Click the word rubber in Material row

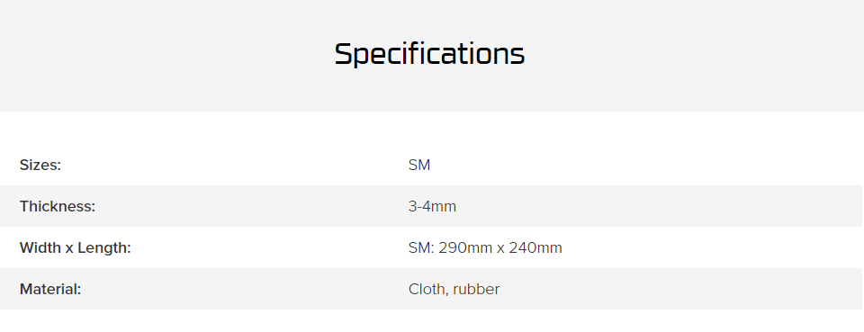(476, 289)
